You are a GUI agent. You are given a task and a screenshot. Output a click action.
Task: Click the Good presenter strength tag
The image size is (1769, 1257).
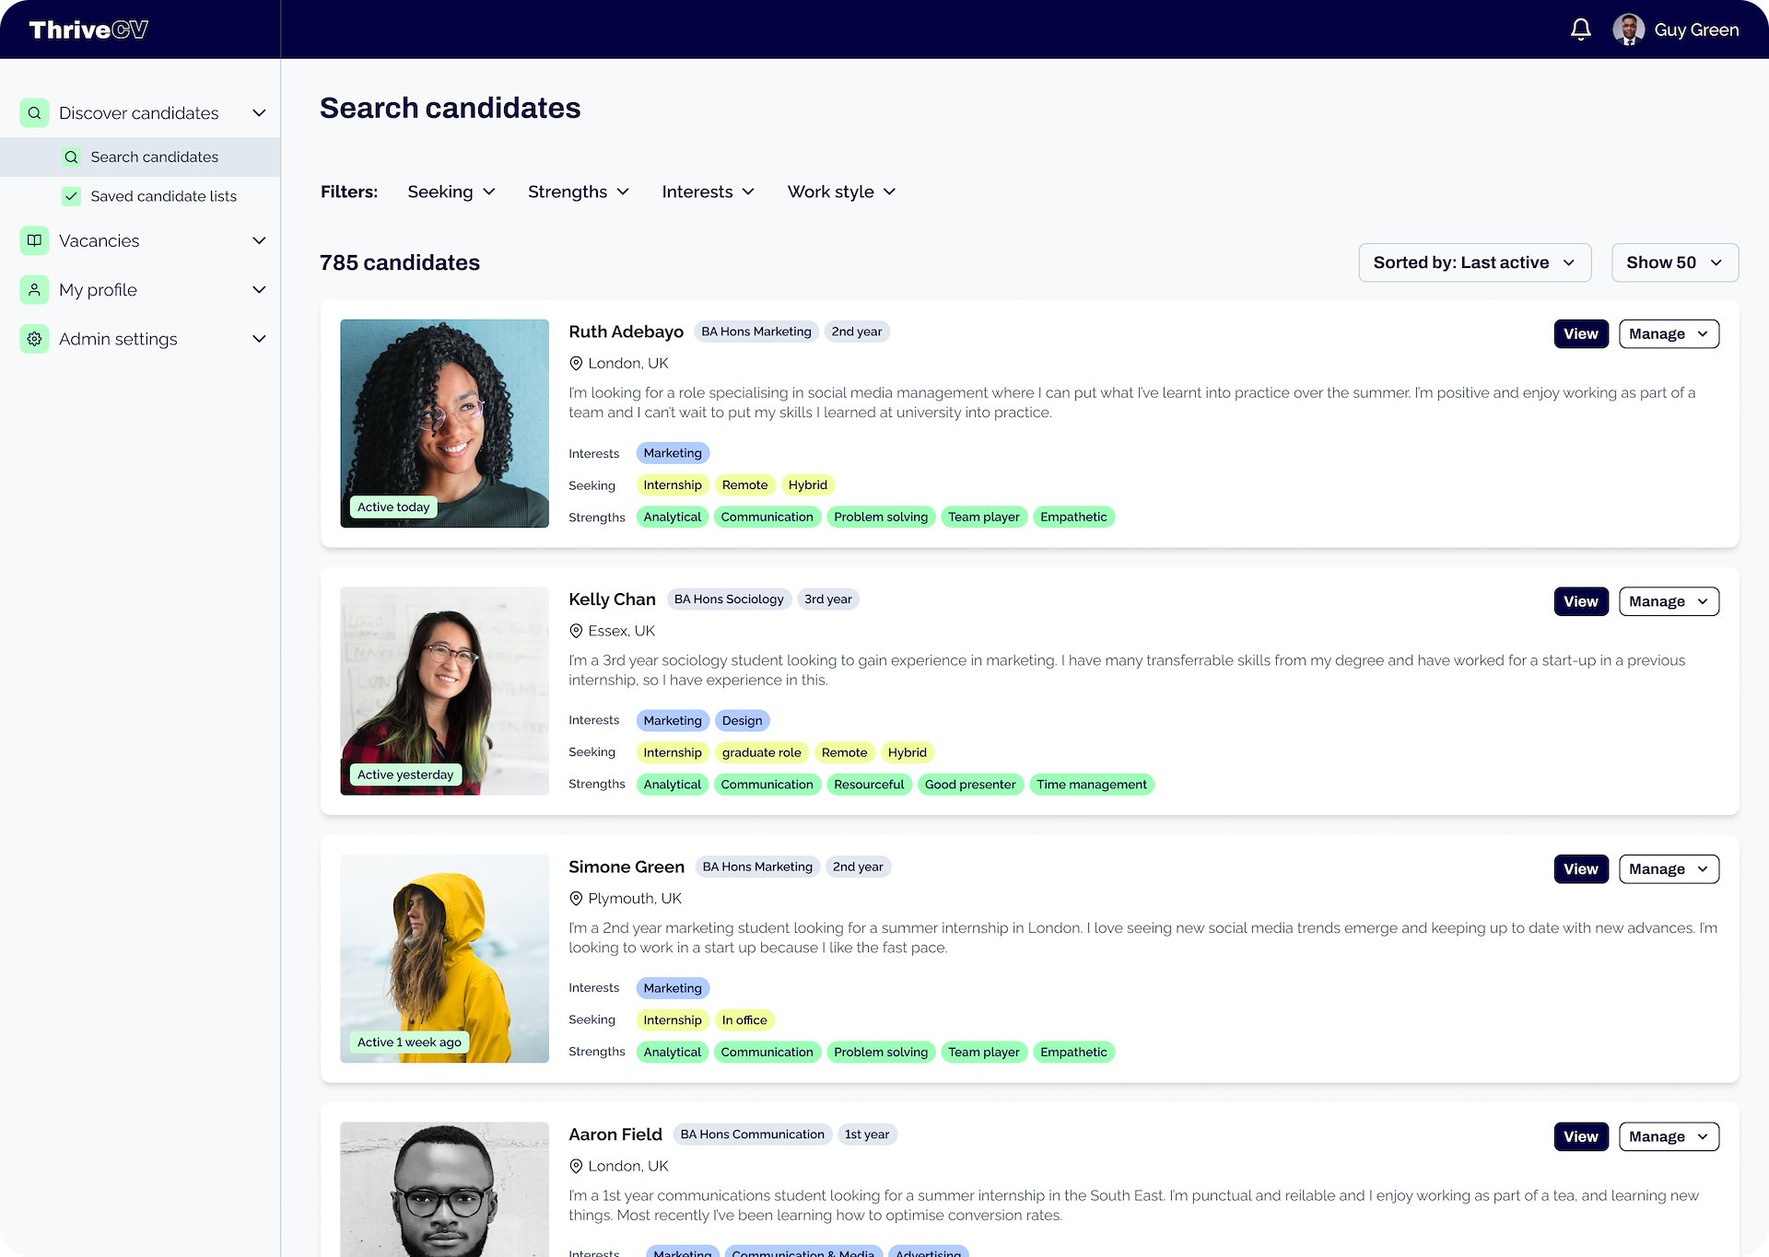click(x=970, y=785)
